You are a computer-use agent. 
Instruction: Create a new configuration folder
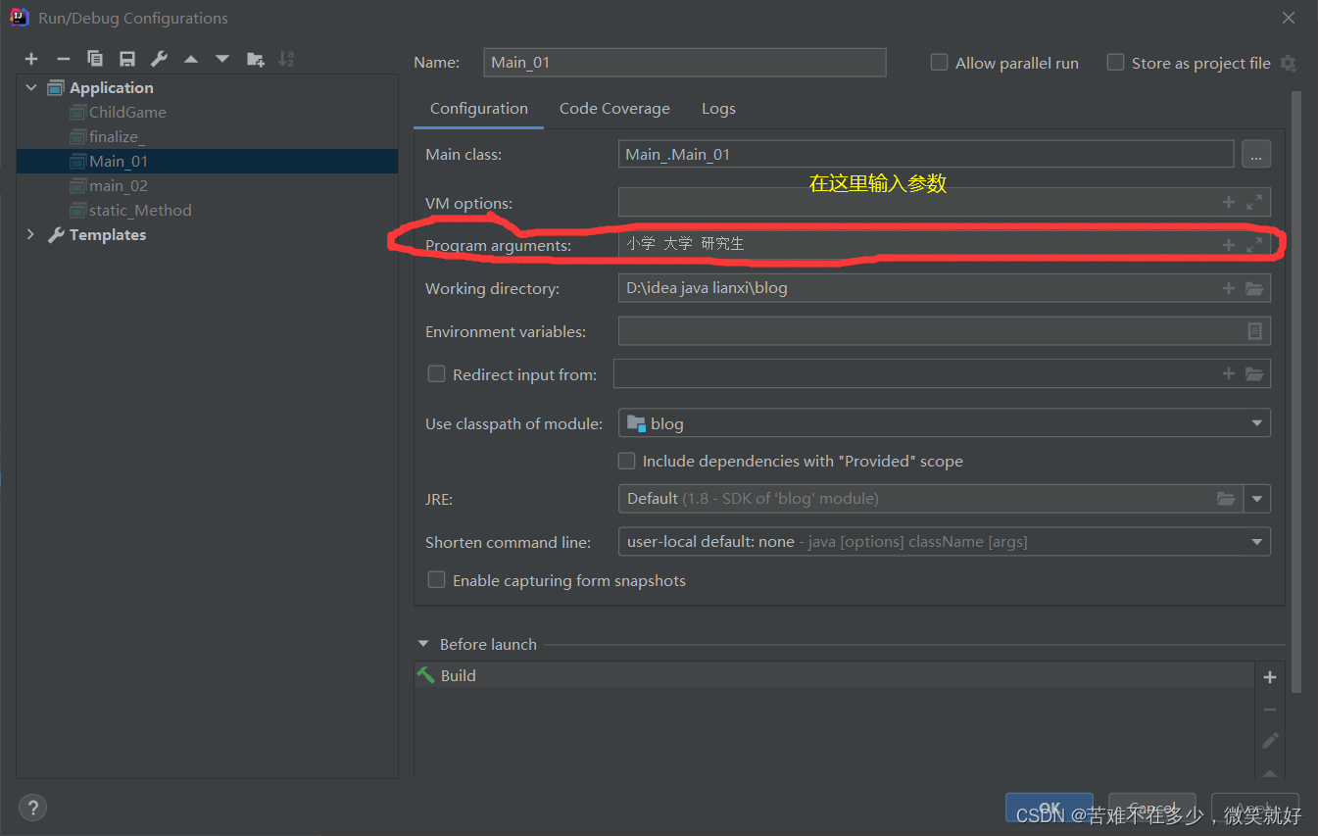pyautogui.click(x=255, y=58)
